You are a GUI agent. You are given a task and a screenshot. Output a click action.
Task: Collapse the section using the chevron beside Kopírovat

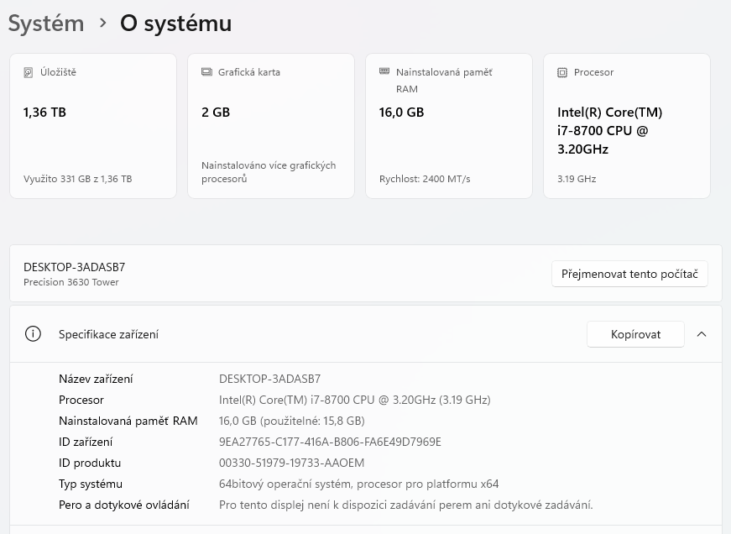point(702,334)
